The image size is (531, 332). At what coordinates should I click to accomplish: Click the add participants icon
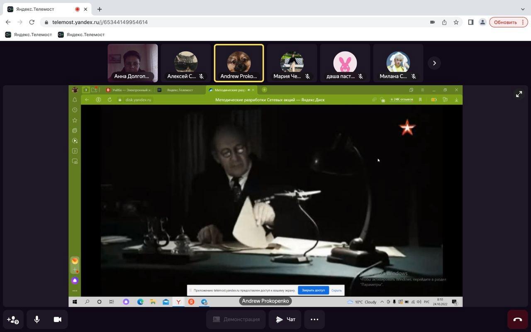[12, 320]
